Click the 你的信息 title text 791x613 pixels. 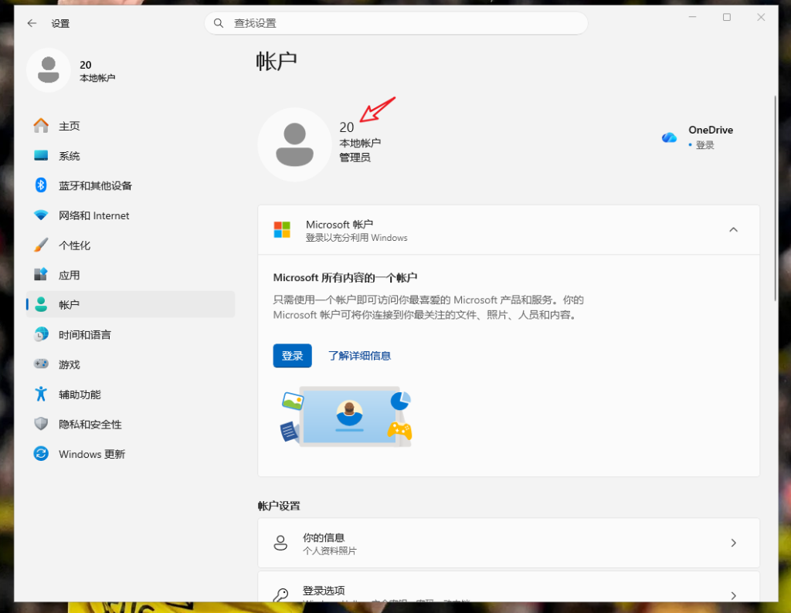[324, 537]
